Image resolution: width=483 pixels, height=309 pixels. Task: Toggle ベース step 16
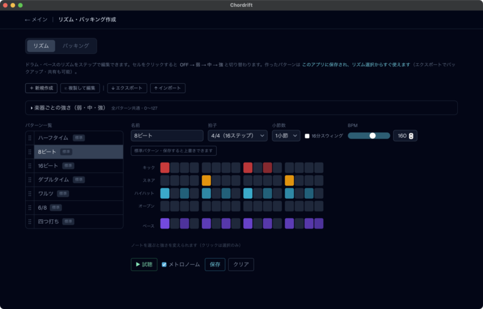pyautogui.click(x=319, y=223)
